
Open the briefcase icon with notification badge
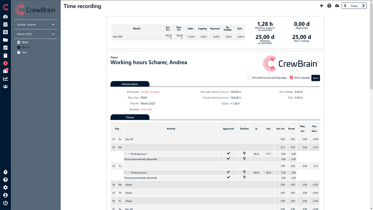pyautogui.click(x=5, y=71)
